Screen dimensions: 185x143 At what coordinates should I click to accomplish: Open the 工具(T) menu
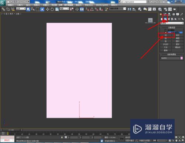pyautogui.click(x=20, y=5)
